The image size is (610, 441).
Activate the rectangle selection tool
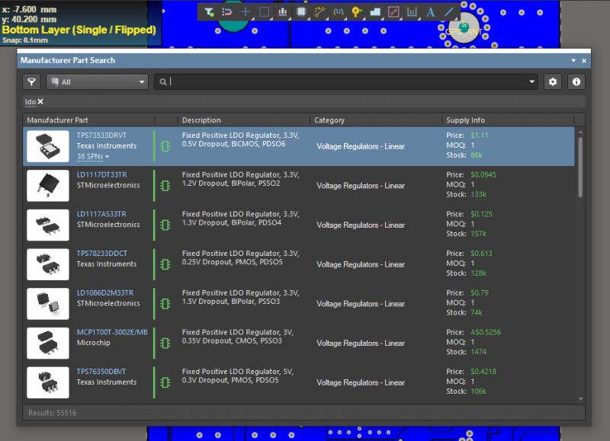[264, 12]
